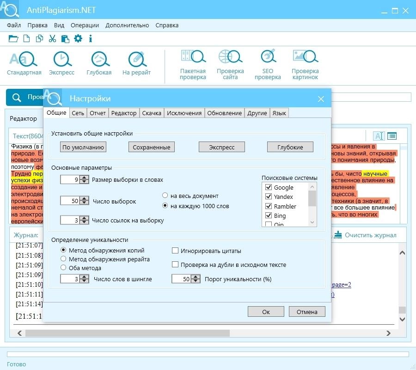416x370 pixels.
Task: Switch to the Редактор settings tab
Action: coord(124,113)
